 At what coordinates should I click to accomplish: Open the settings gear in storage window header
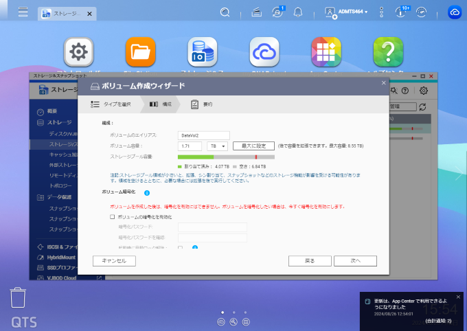point(424,91)
